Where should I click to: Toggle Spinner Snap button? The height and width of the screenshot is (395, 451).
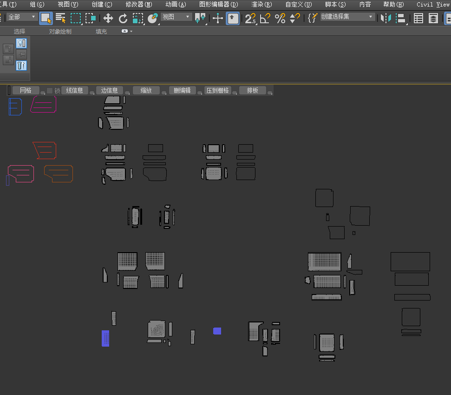click(x=294, y=19)
